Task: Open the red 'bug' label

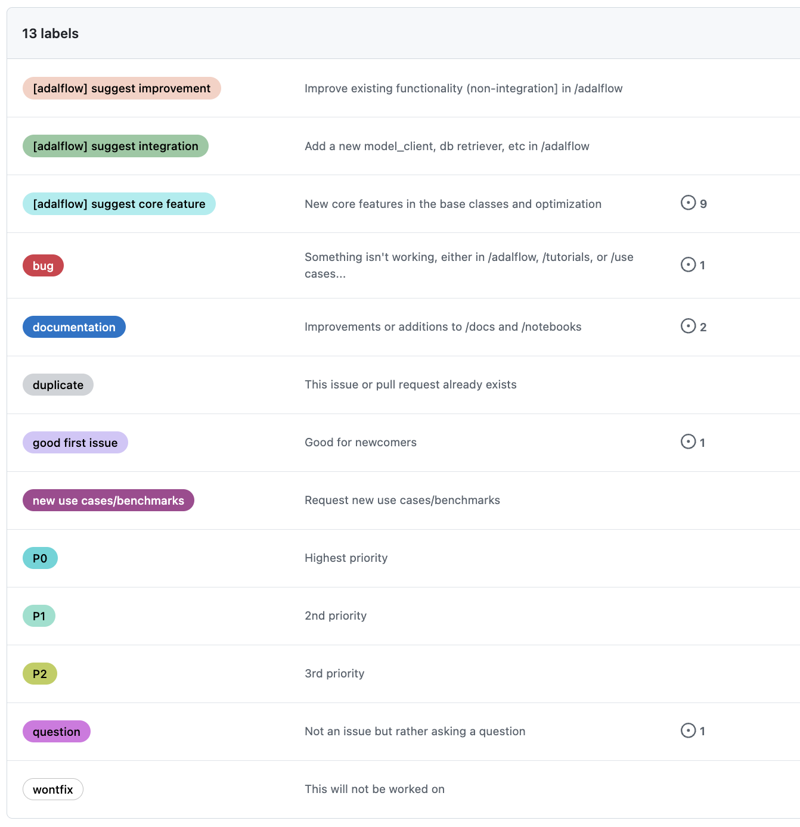Action: pos(43,266)
